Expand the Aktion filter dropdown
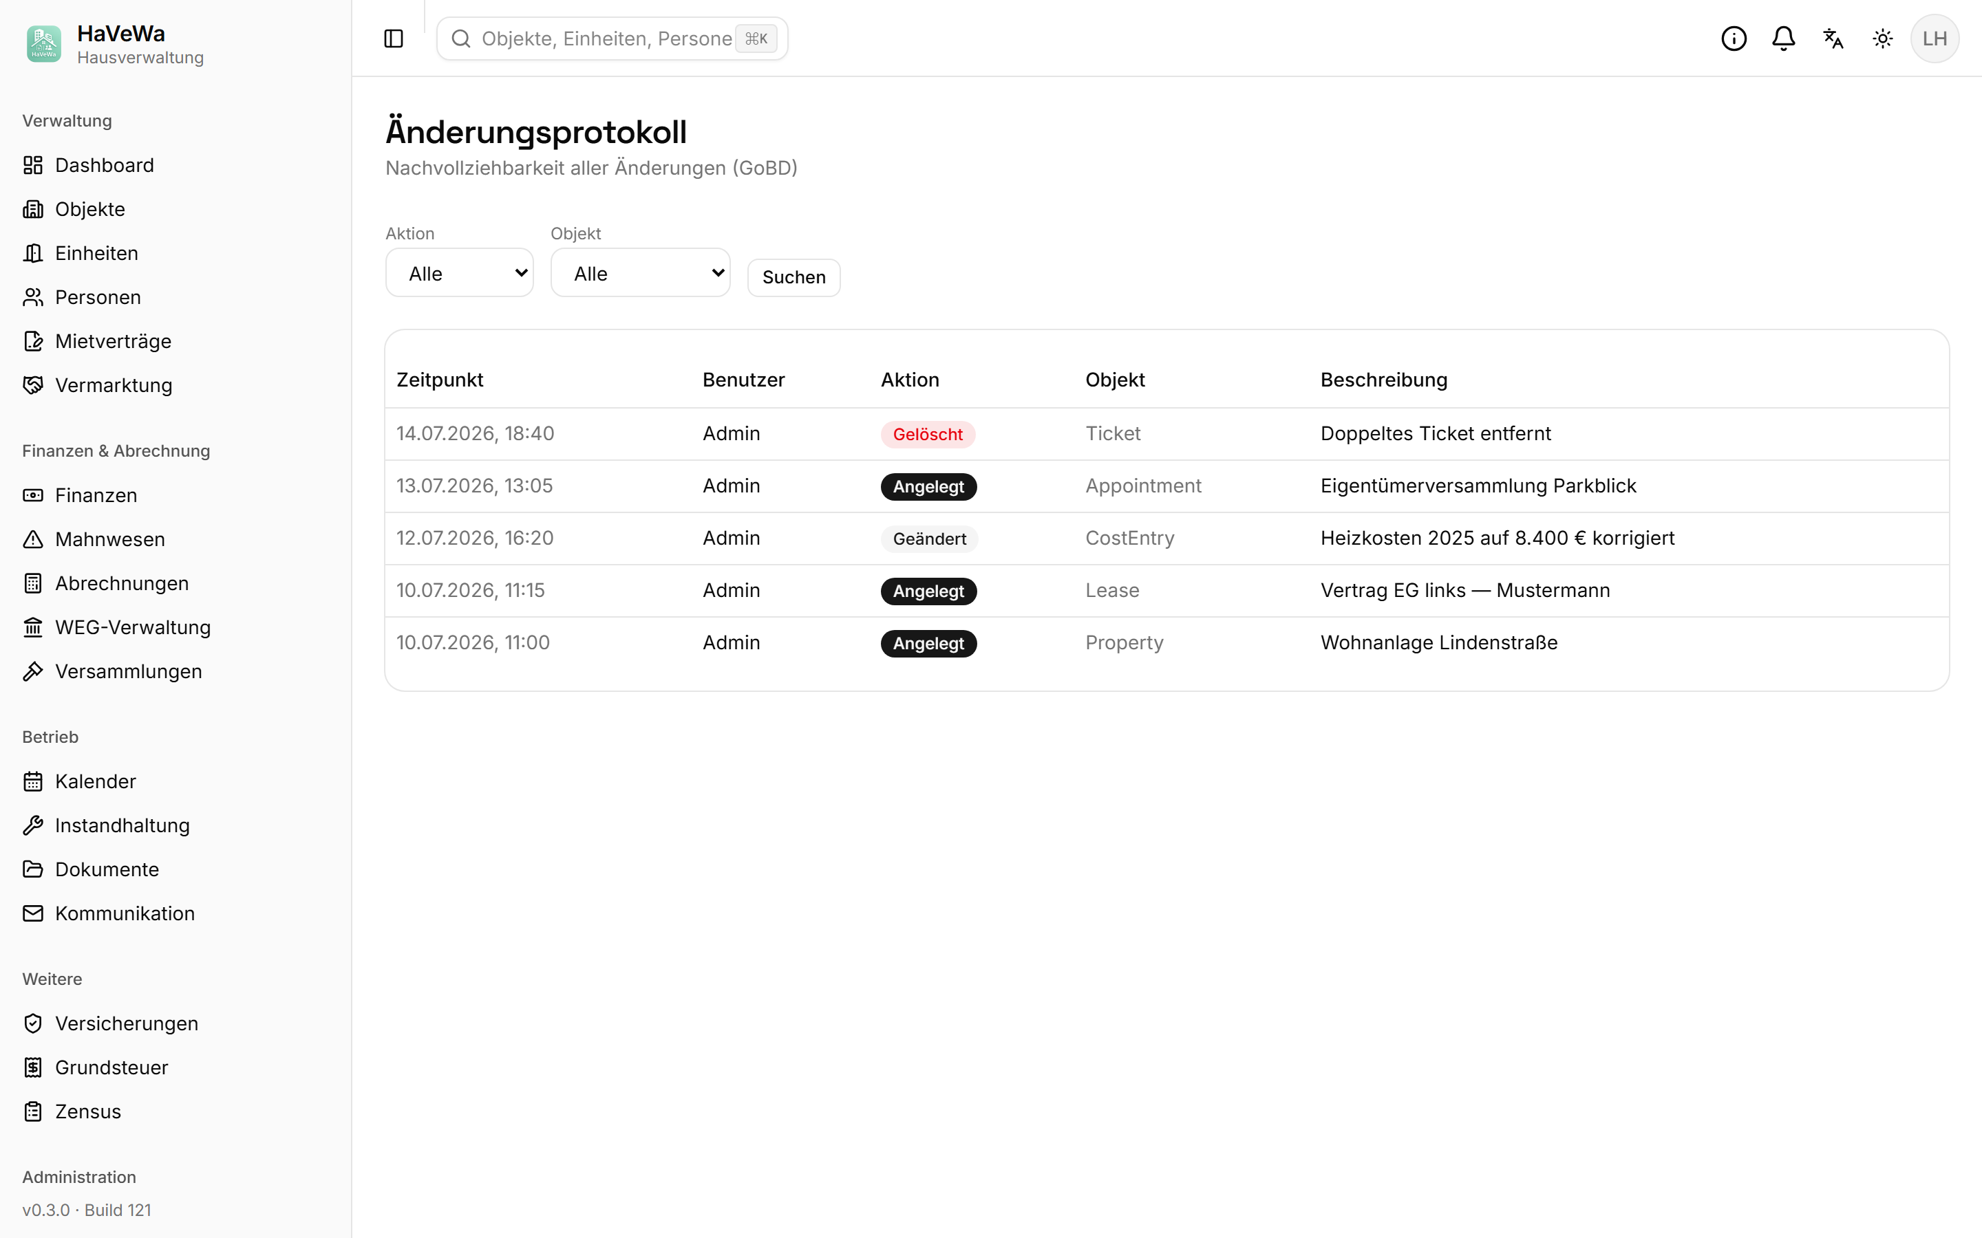Viewport: 1982px width, 1238px height. (460, 274)
